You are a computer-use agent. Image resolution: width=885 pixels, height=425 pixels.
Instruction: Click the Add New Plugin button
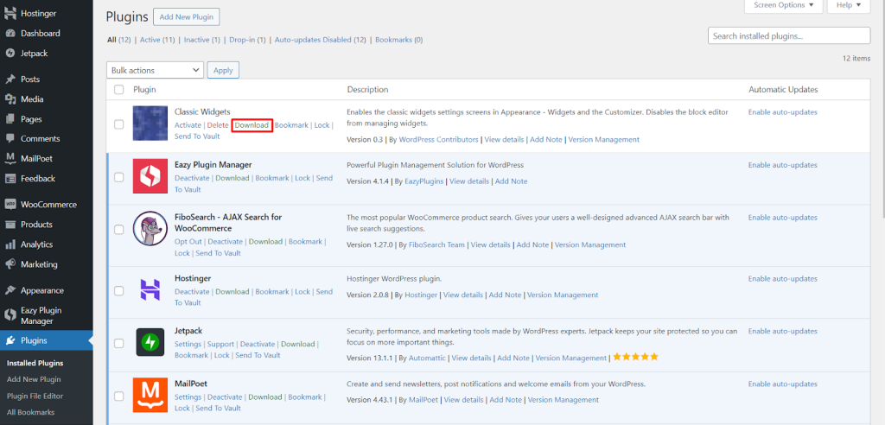187,17
